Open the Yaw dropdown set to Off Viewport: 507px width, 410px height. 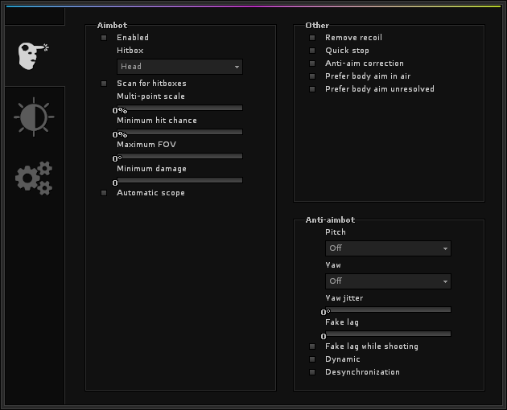(388, 281)
